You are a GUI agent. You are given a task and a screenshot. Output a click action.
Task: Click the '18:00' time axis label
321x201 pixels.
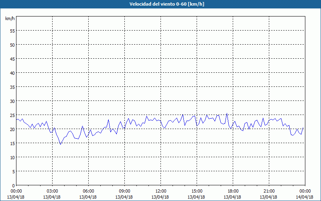click(233, 191)
